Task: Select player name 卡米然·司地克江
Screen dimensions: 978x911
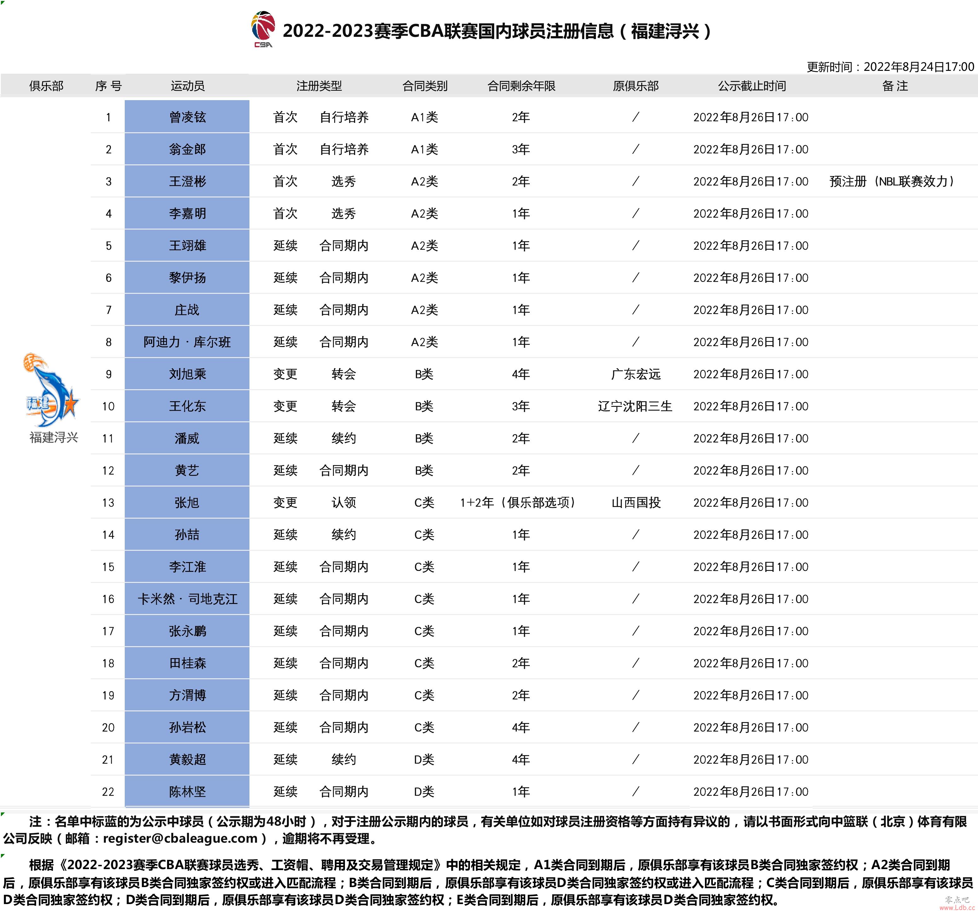Action: [x=187, y=599]
